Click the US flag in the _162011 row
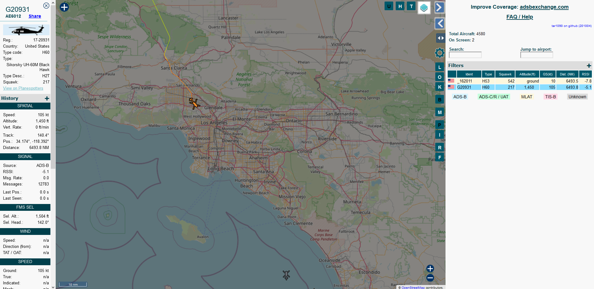 tap(451, 81)
